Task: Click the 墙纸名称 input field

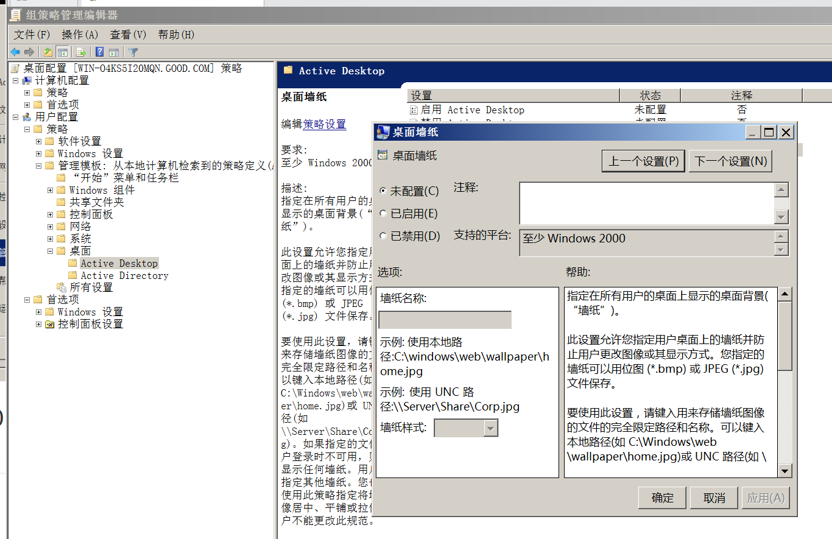Action: point(445,320)
